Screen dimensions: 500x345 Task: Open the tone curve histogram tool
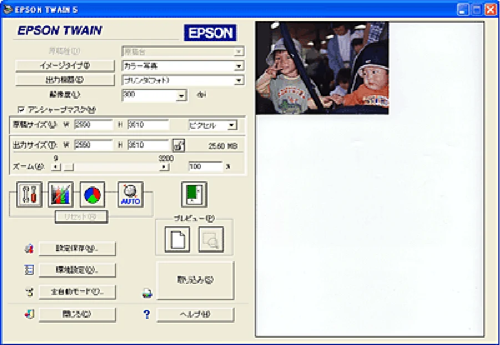pos(60,194)
